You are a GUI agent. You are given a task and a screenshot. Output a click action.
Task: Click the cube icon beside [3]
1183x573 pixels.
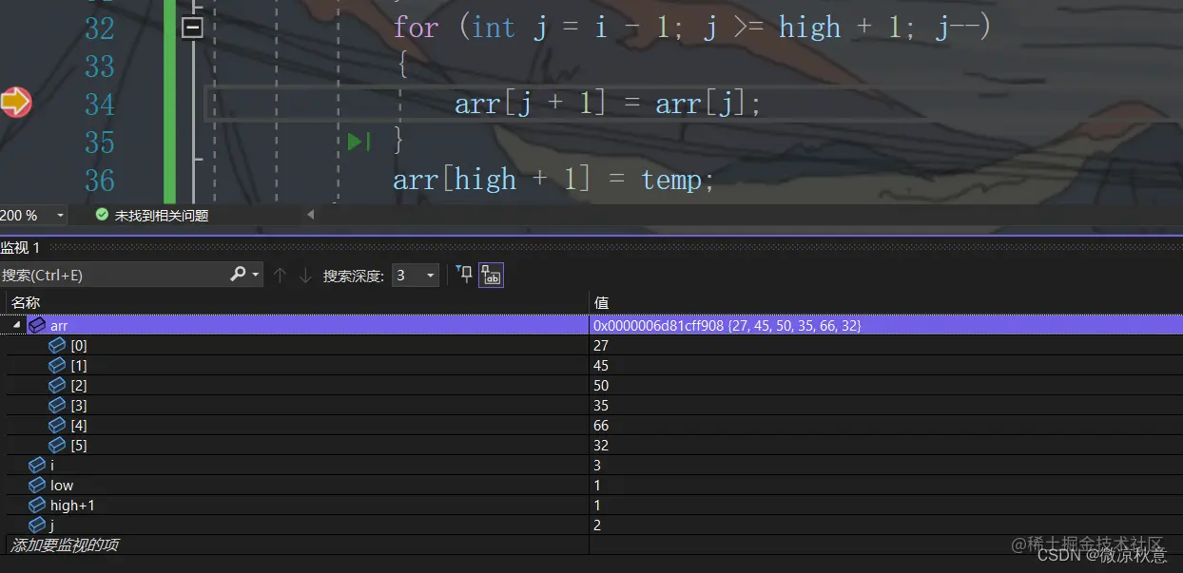point(57,406)
